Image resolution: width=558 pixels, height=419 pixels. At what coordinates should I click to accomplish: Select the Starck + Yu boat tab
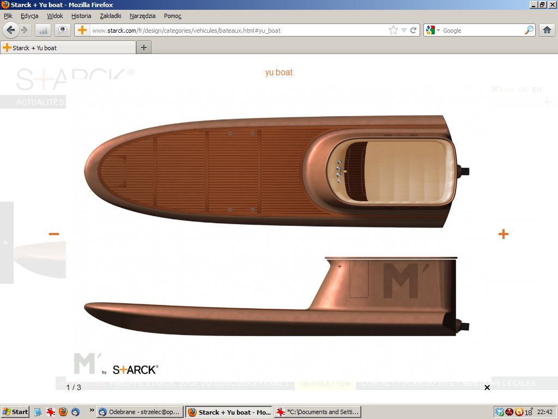[x=68, y=48]
